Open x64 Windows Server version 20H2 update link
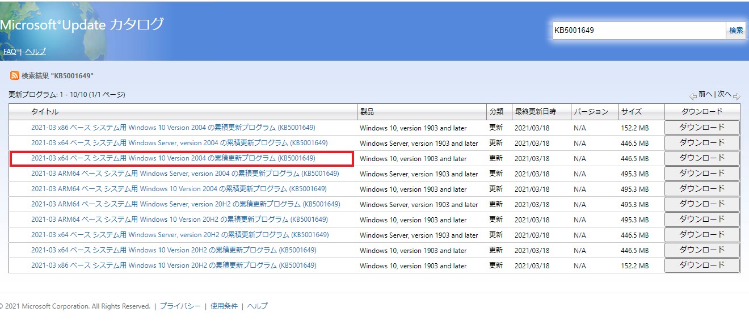The width and height of the screenshot is (749, 329). pos(180,235)
